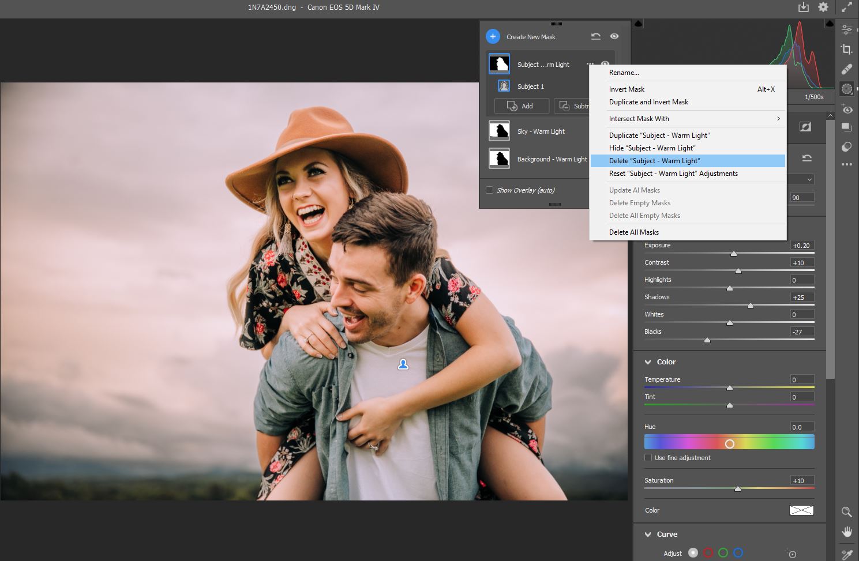The height and width of the screenshot is (561, 859).
Task: Click the Add button under Subject 1
Action: pyautogui.click(x=521, y=106)
